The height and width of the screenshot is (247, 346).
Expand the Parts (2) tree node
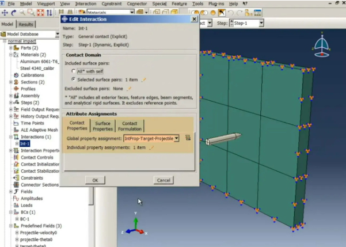pos(10,48)
